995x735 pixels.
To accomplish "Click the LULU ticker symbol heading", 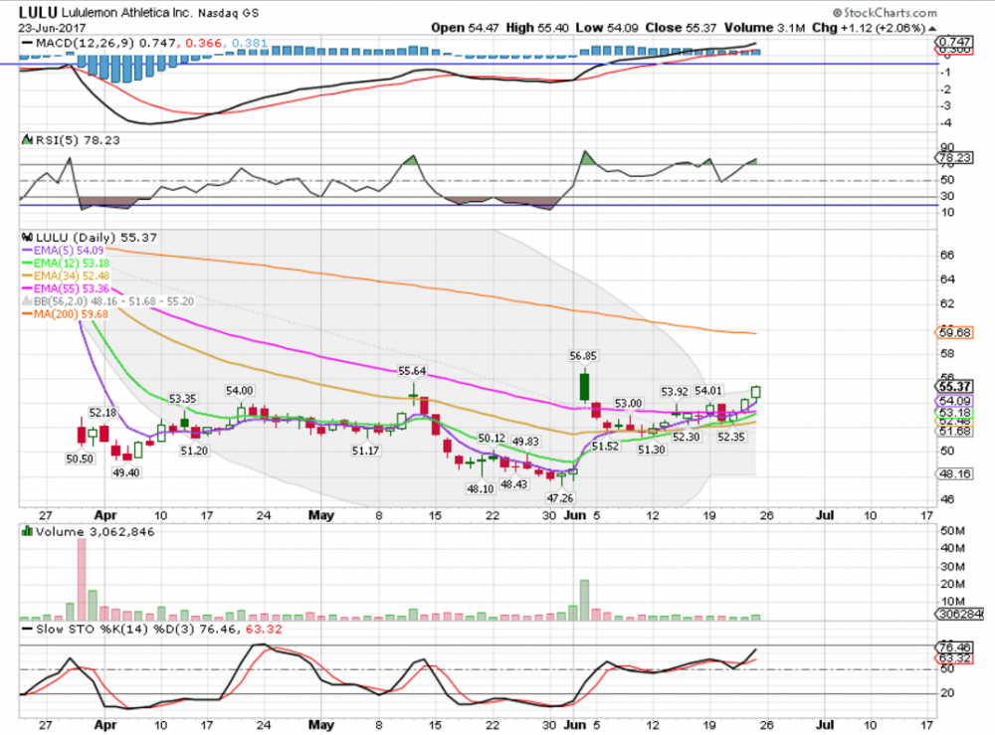I will pyautogui.click(x=37, y=13).
